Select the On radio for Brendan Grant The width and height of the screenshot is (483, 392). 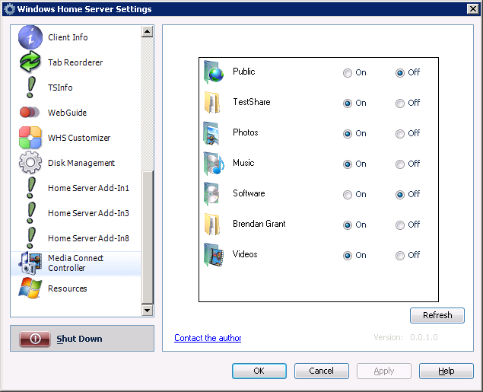[347, 225]
